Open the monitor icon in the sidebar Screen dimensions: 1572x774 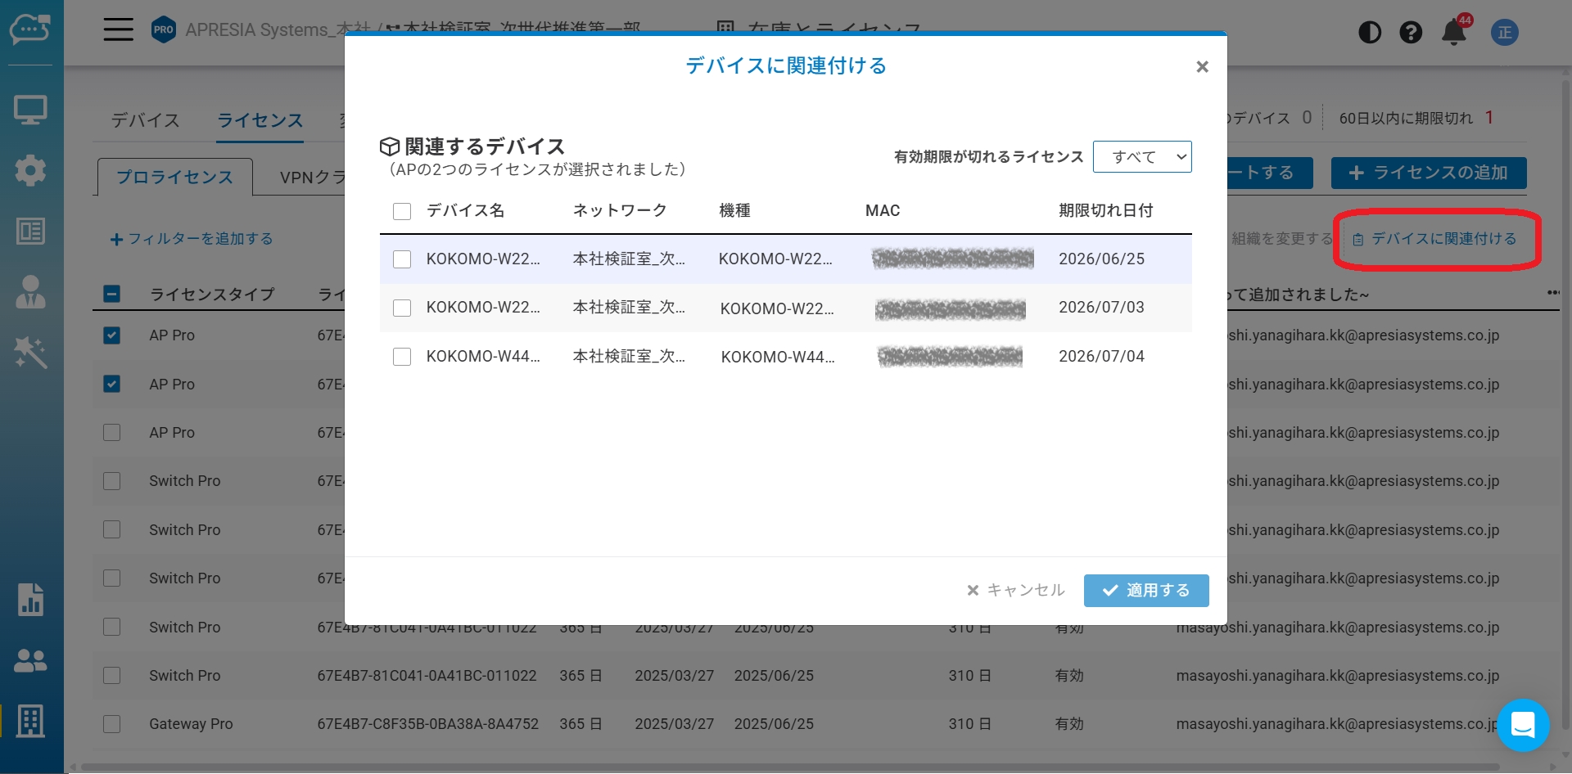pyautogui.click(x=30, y=110)
